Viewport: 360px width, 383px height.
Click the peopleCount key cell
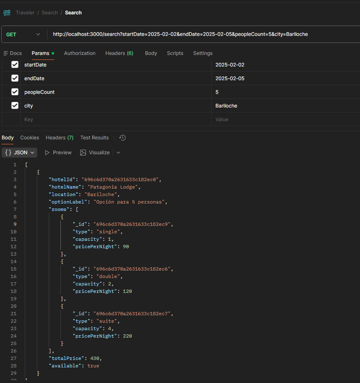(x=116, y=92)
